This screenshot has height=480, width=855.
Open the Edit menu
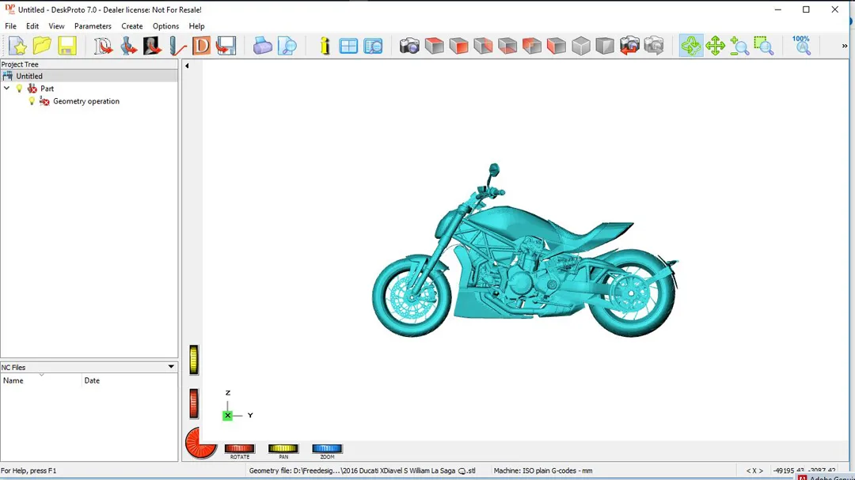[x=32, y=26]
